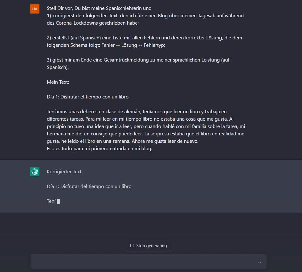
Task: Stop generating the response
Action: [148, 246]
